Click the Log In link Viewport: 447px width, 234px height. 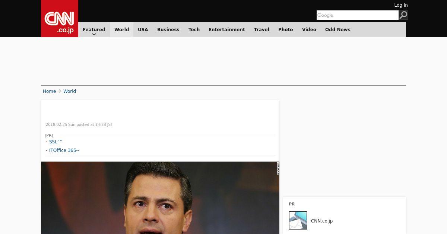(401, 5)
